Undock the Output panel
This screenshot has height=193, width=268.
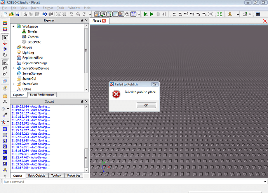click(x=82, y=101)
